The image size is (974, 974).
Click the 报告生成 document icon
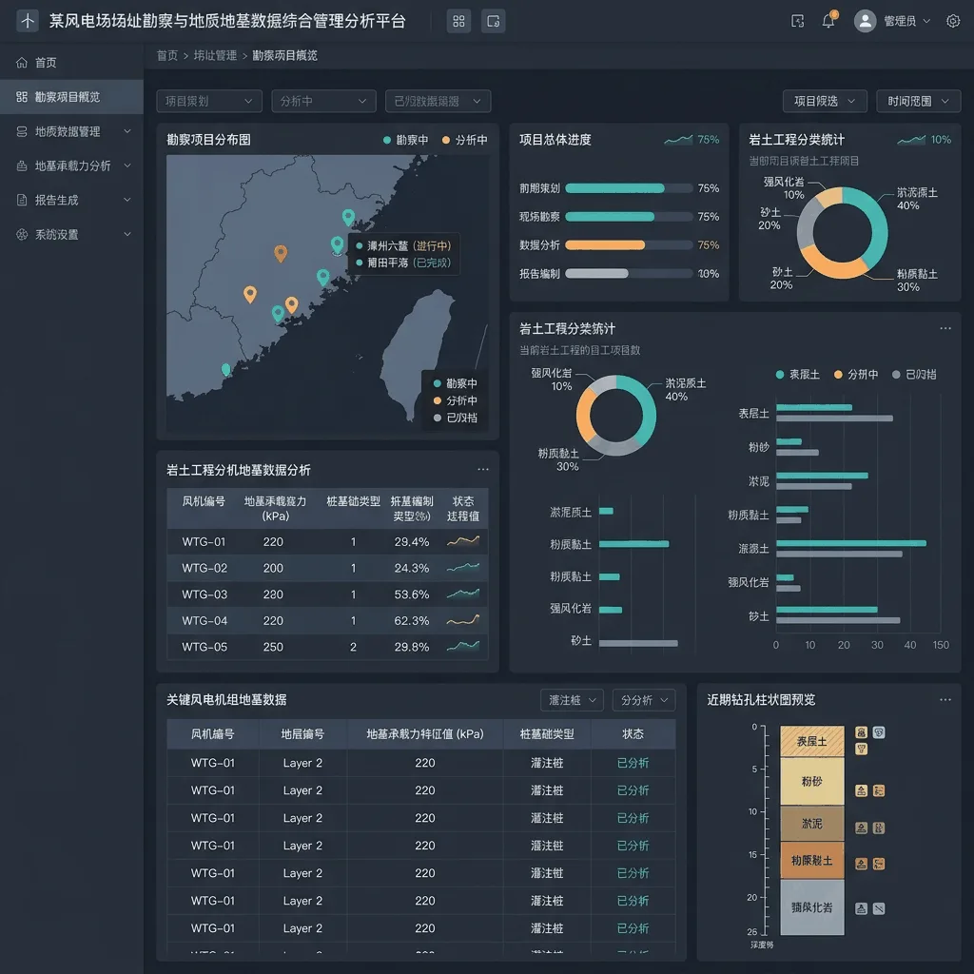point(22,200)
